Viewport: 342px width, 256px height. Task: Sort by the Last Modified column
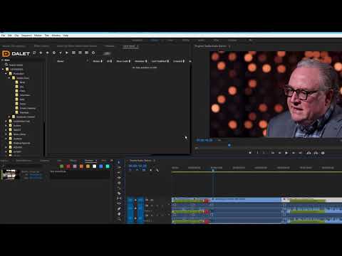[160, 61]
